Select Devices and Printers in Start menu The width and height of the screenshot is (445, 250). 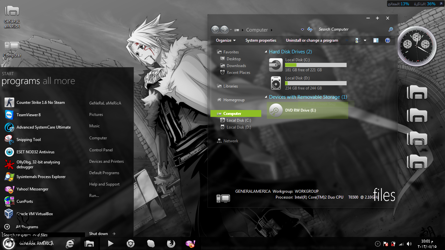coord(107,161)
